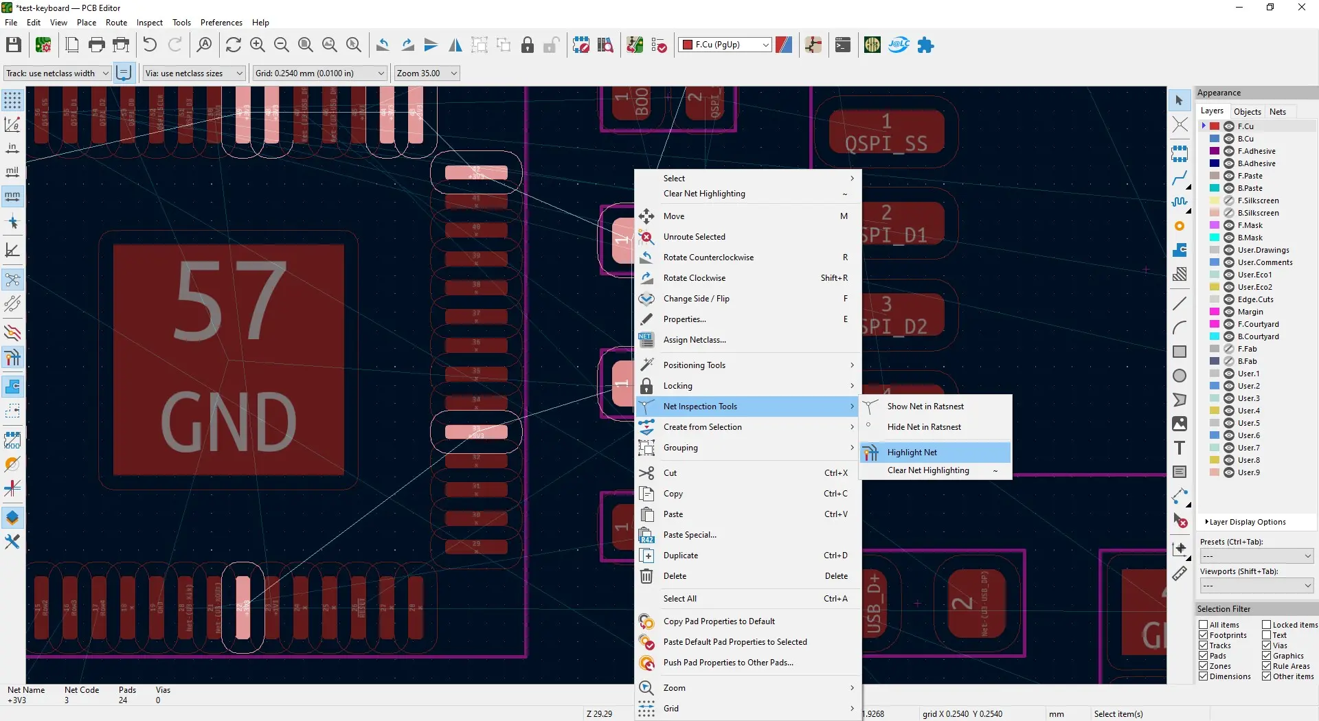Image resolution: width=1319 pixels, height=721 pixels.
Task: Refresh the board view
Action: (234, 45)
